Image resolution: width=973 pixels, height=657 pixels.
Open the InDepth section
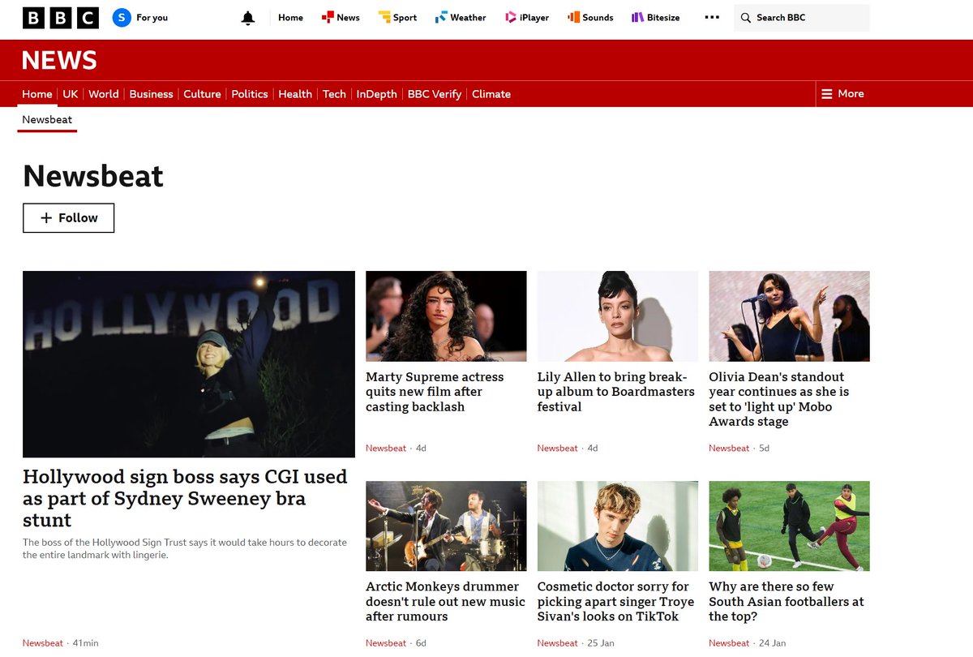[377, 94]
